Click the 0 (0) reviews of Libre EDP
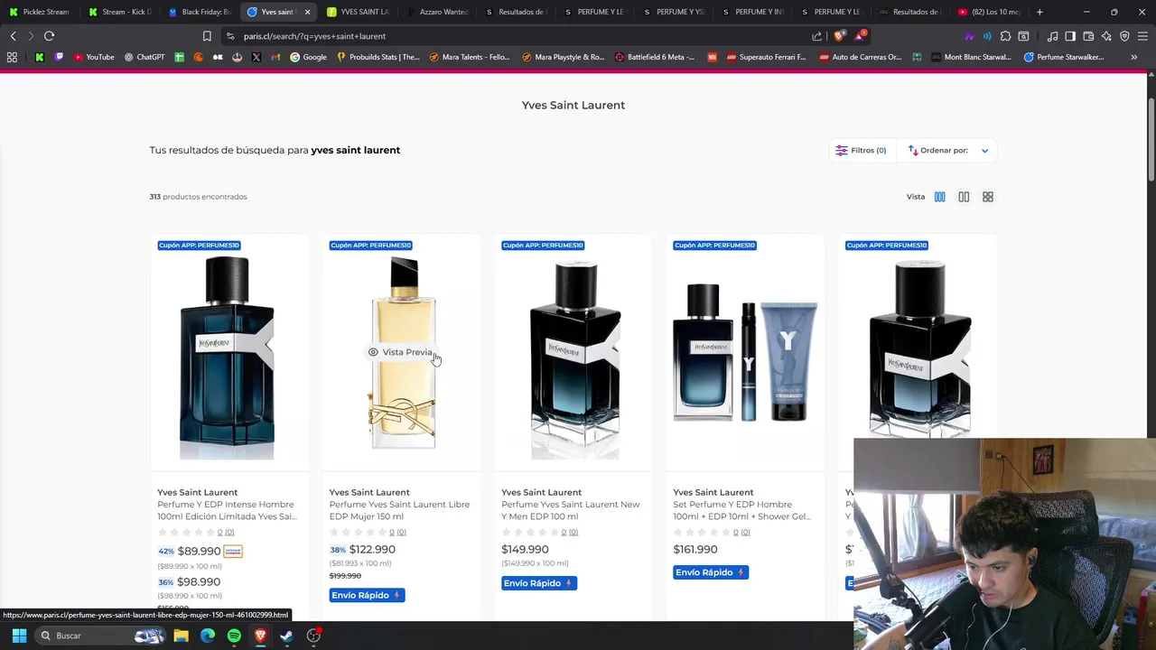 [397, 533]
